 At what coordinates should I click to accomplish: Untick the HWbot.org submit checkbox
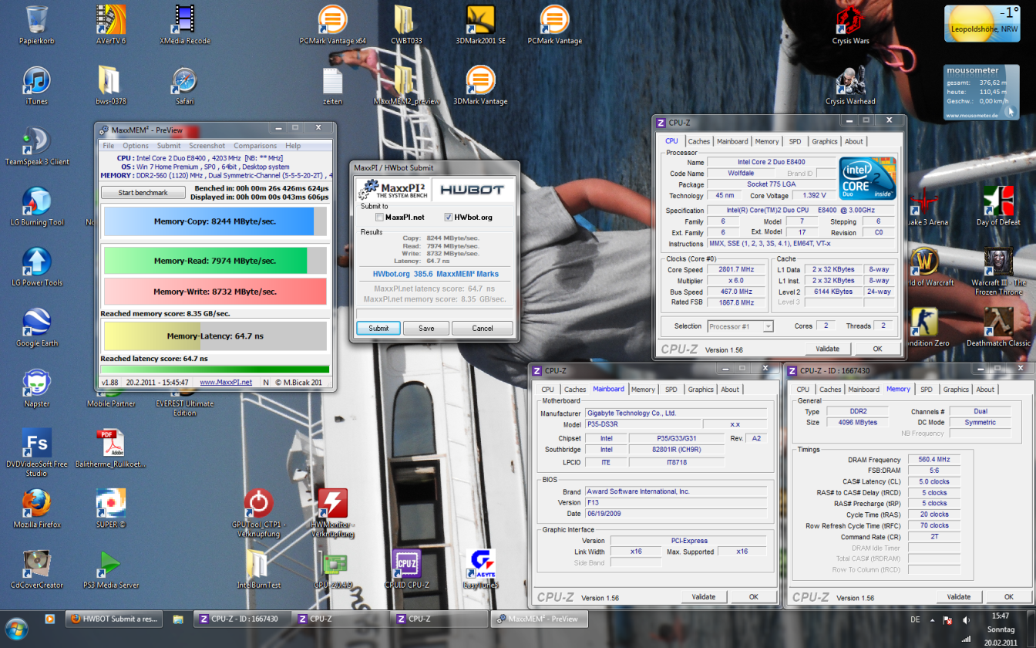click(449, 218)
